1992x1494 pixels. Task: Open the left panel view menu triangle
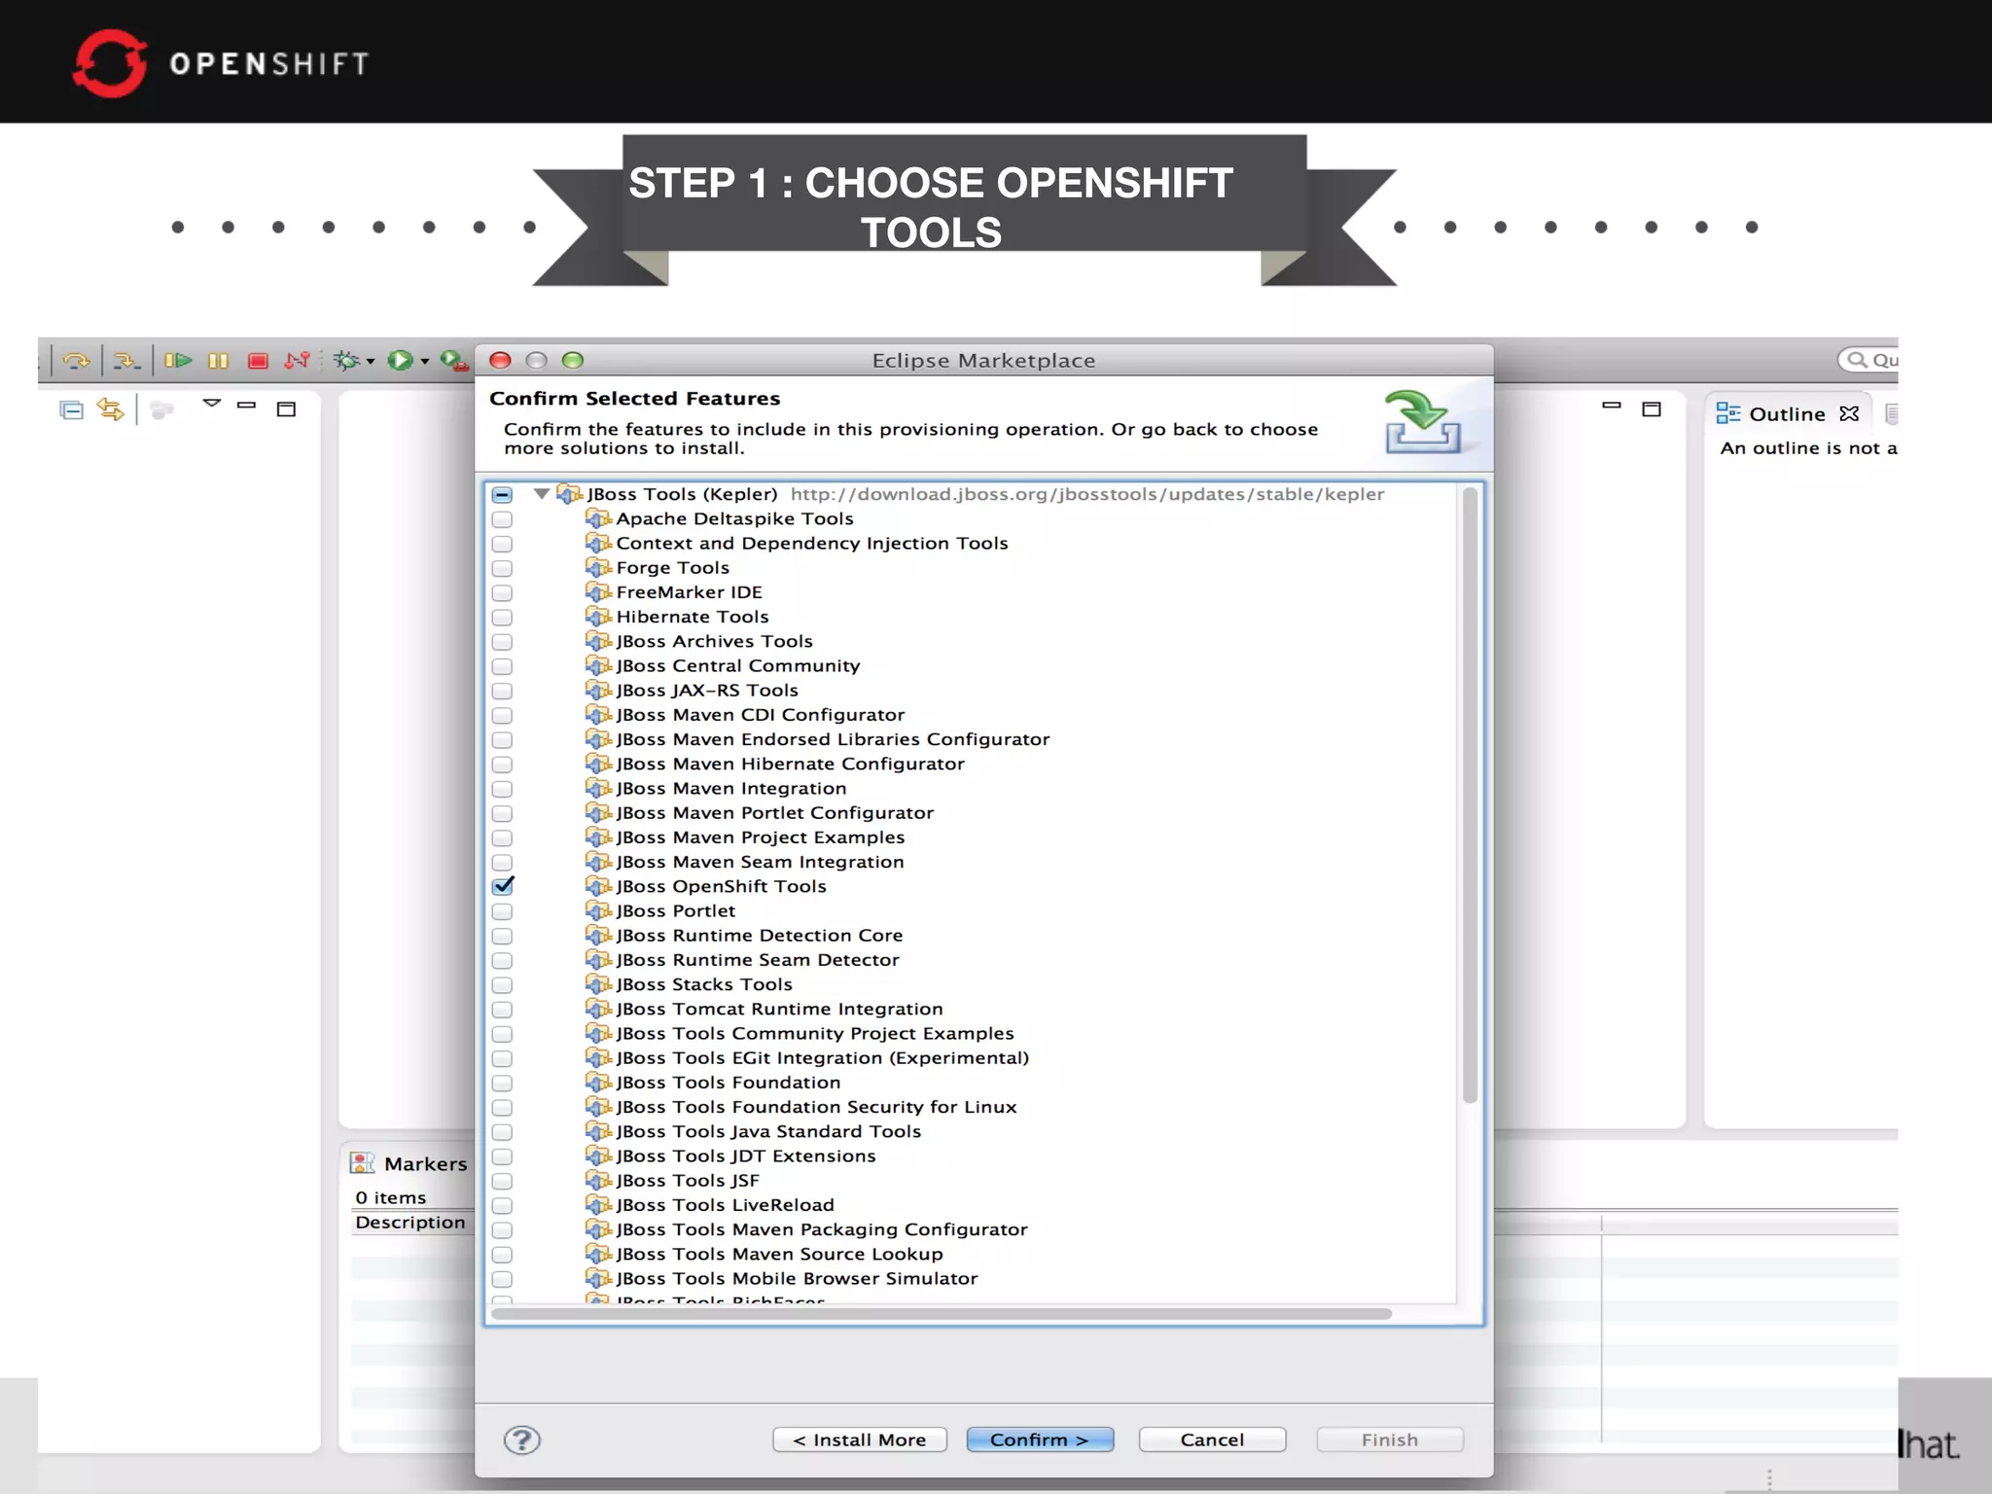coord(212,403)
